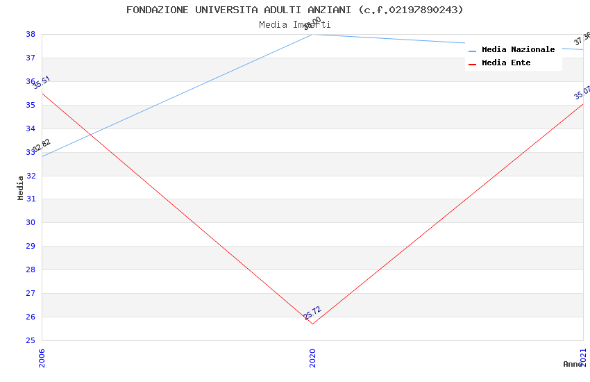This screenshot has width=590, height=382.
Task: Select the 37.36 label near 2021
Action: coord(582,39)
